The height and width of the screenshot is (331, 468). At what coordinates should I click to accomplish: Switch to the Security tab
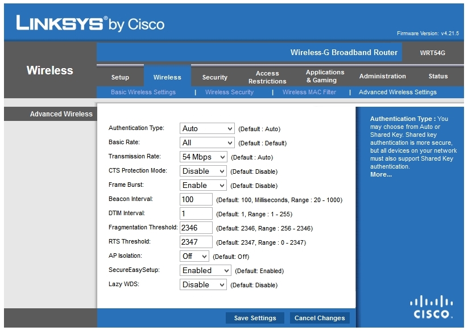214,77
